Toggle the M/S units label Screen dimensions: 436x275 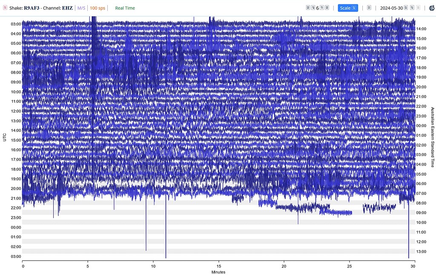[x=81, y=8]
